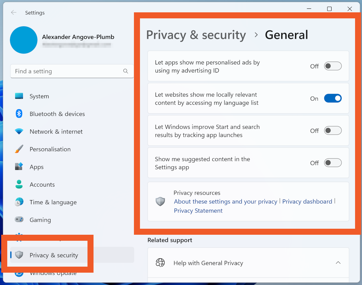Viewport: 362px width, 285px height.
Task: Click the Time & language globe-clock icon
Action: [19, 202]
